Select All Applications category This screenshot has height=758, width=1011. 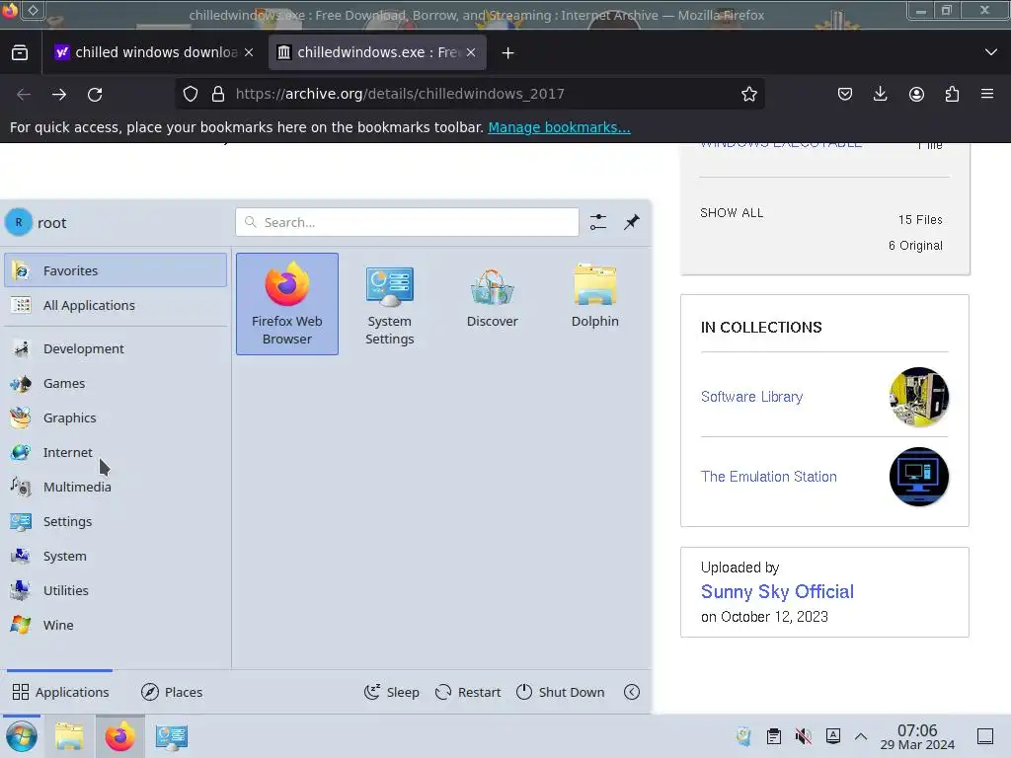pyautogui.click(x=116, y=305)
